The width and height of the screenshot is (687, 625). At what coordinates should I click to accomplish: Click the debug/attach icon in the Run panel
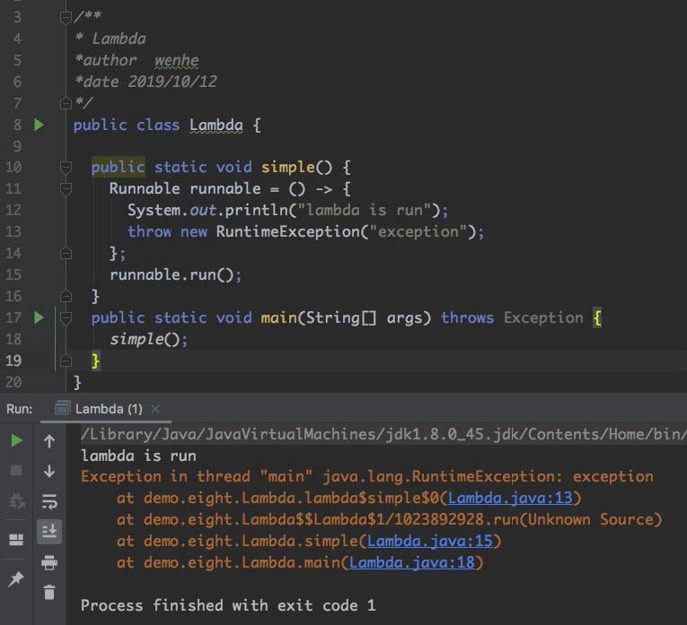point(16,500)
